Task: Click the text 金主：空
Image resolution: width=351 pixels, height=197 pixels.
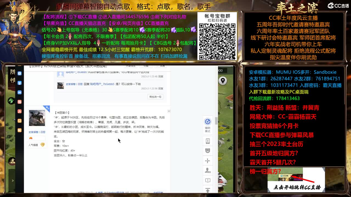Action: coord(59,141)
